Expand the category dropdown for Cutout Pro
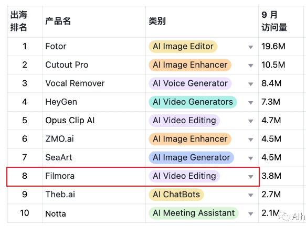This screenshot has height=226, width=306. tap(250, 66)
